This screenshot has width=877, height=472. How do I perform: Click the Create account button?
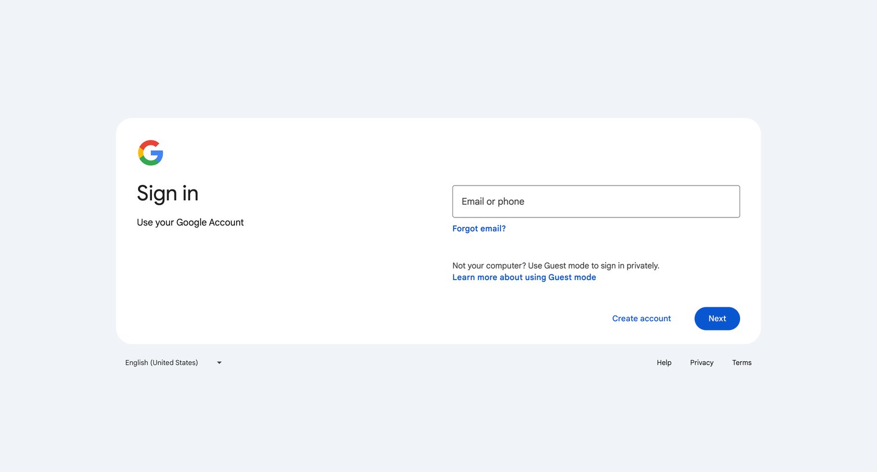pyautogui.click(x=642, y=318)
